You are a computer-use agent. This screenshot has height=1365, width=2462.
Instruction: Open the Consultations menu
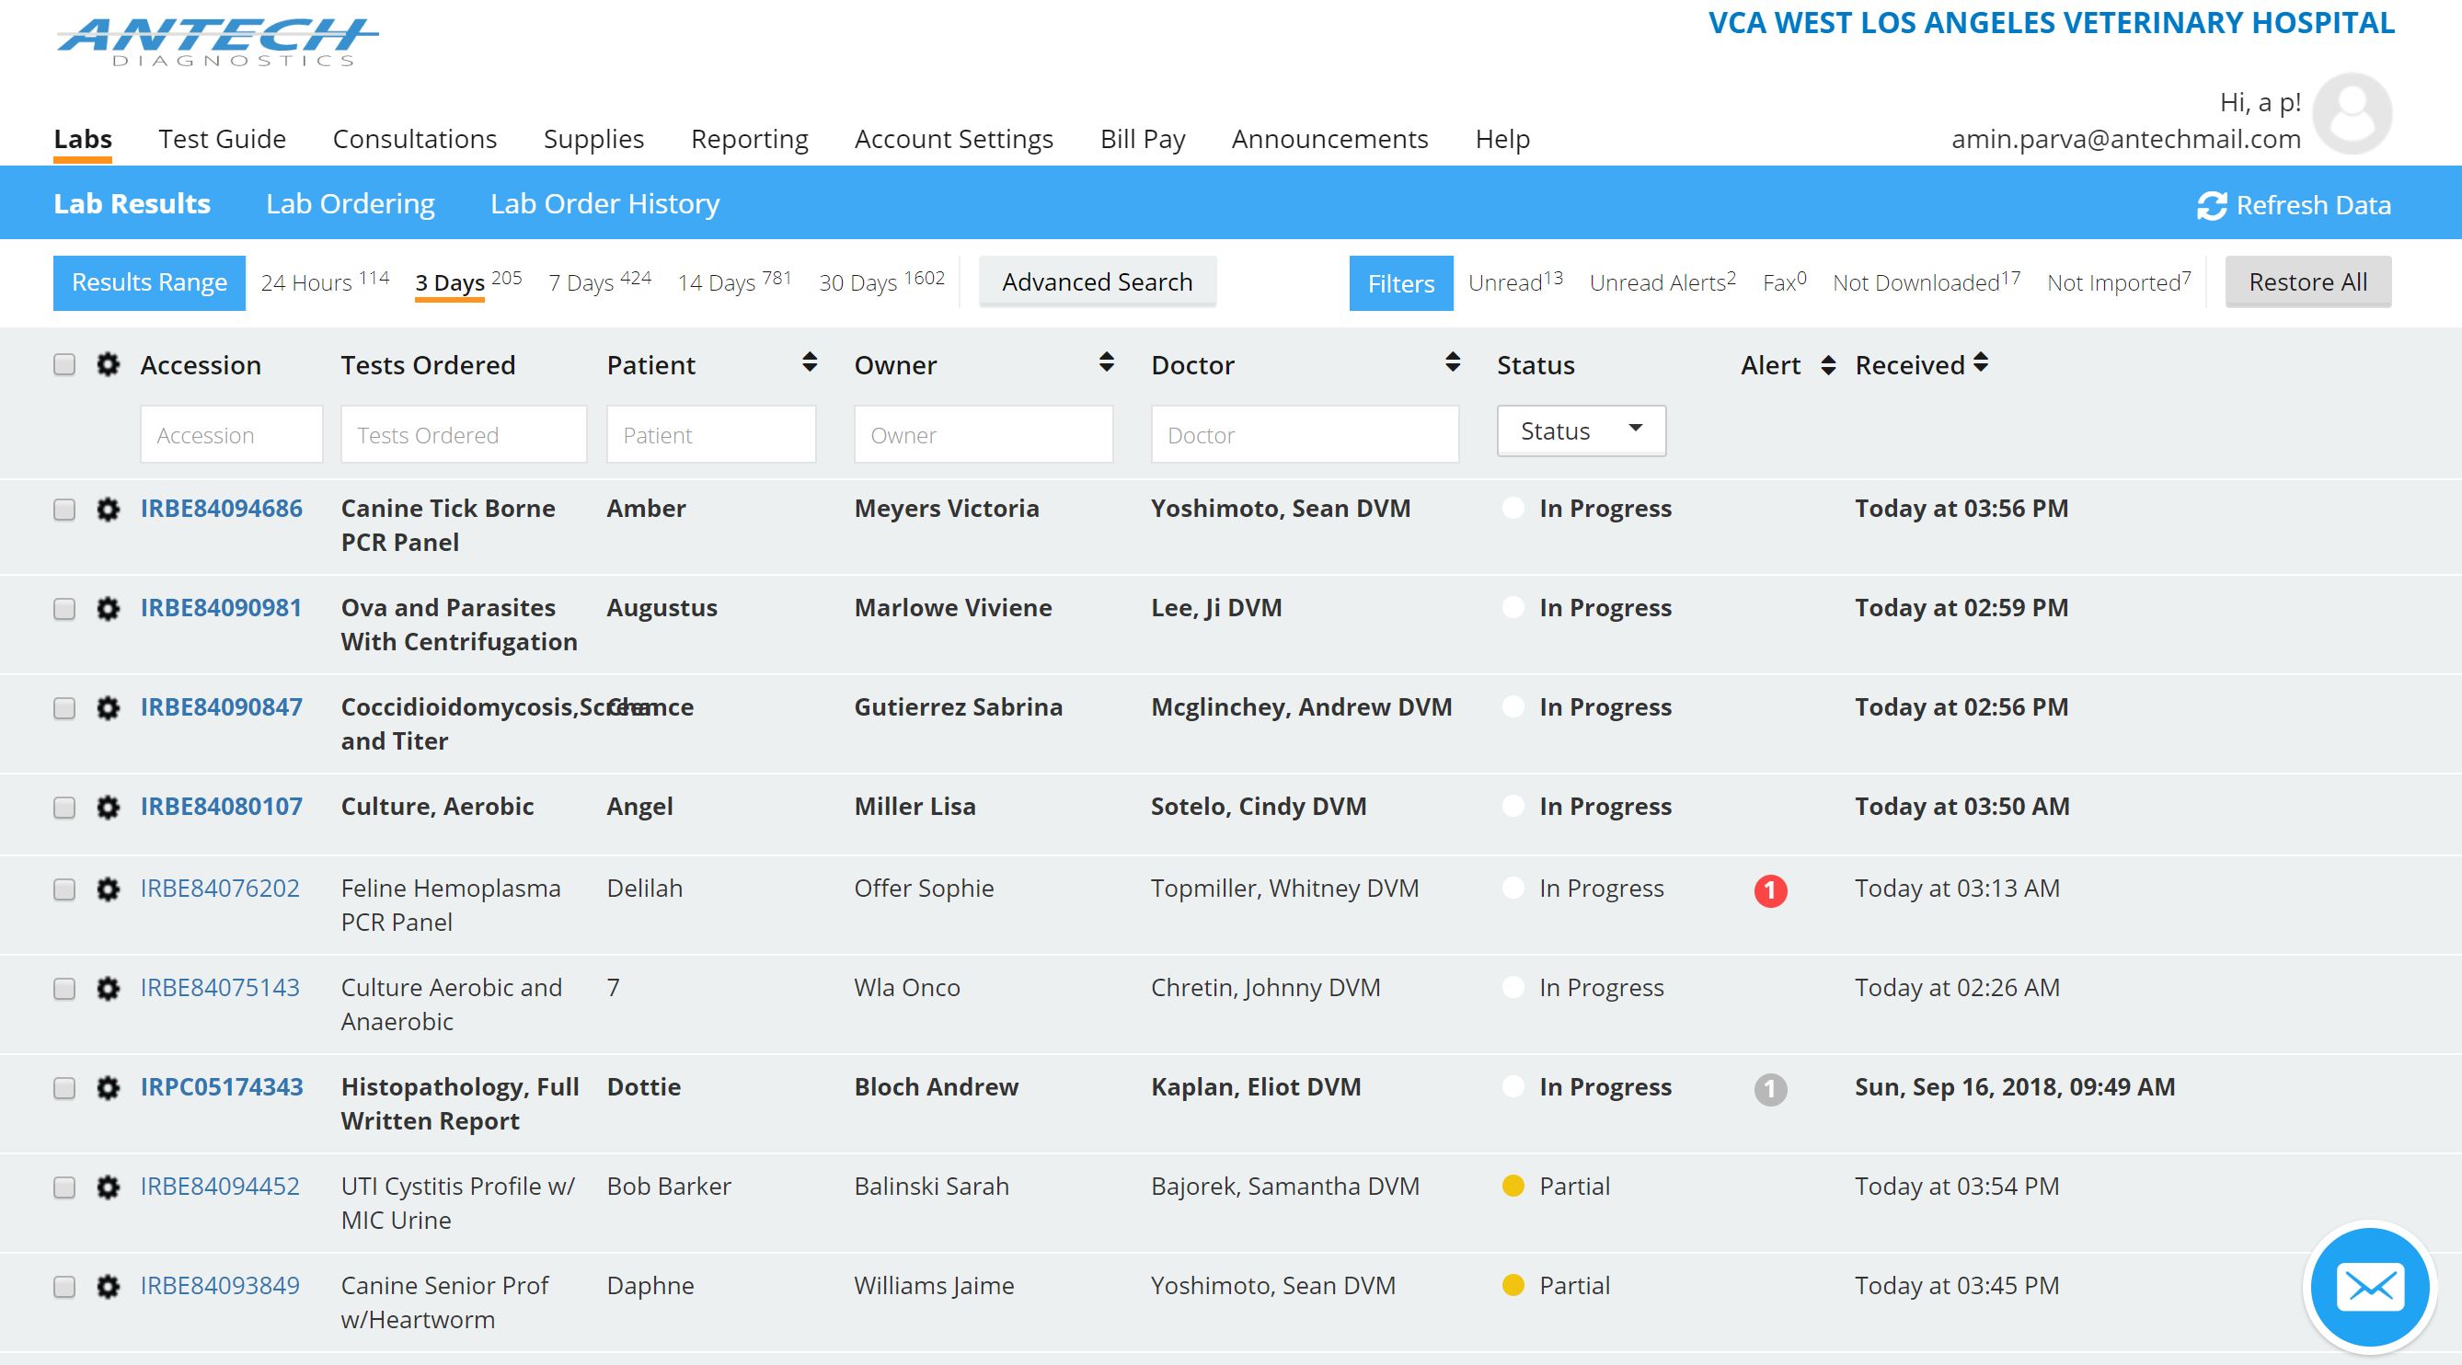(415, 140)
